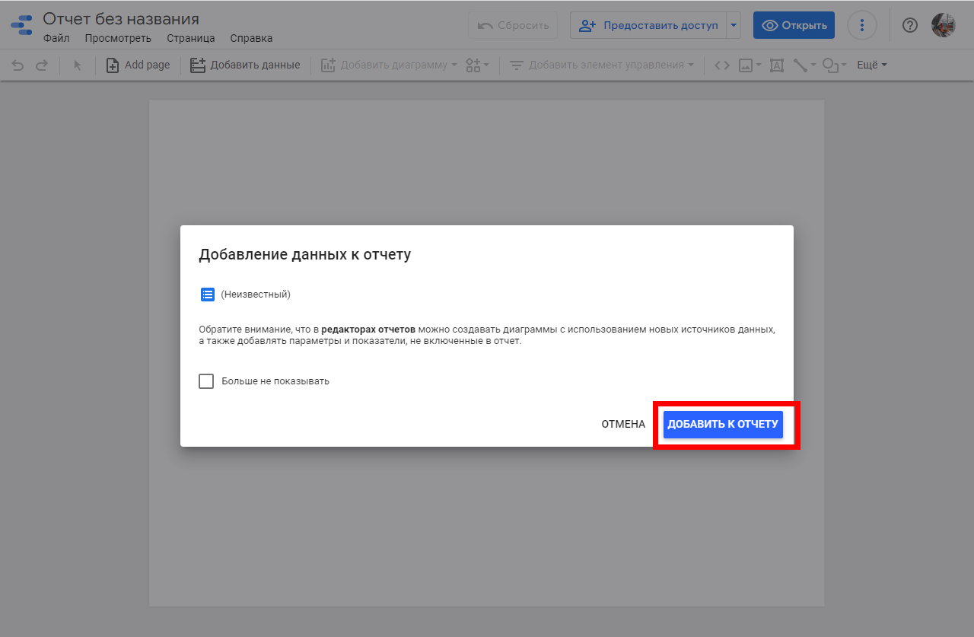Open the 'Страница' menu
This screenshot has width=974, height=637.
[191, 38]
